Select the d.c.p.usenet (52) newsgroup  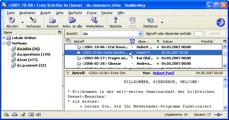[x=32, y=65]
